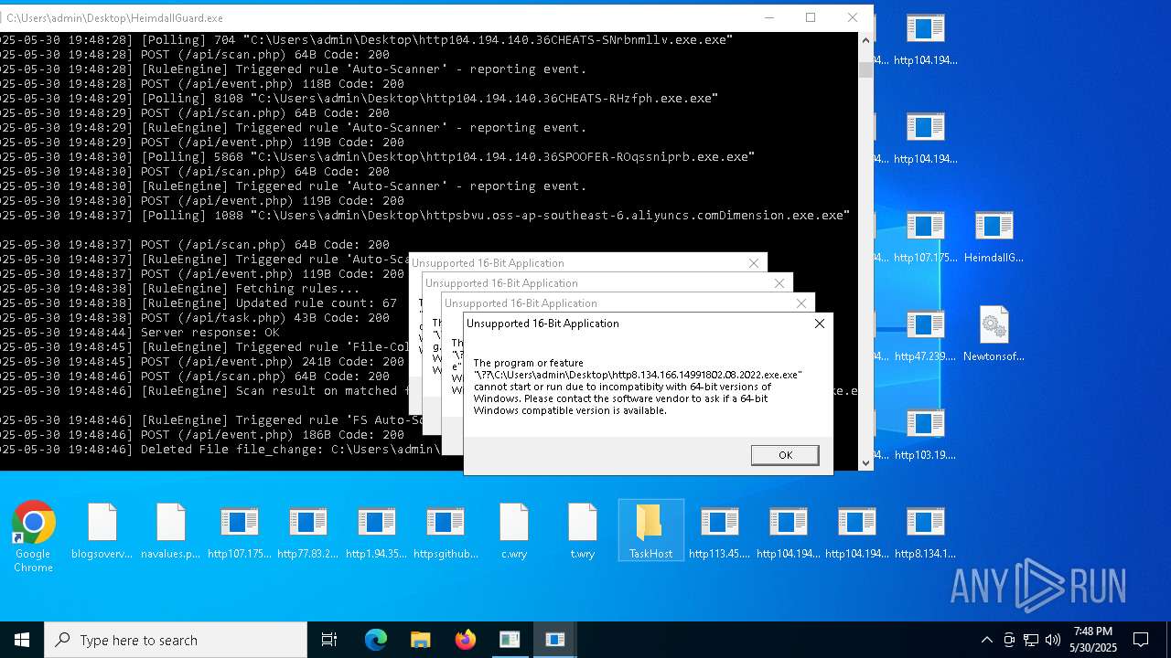This screenshot has width=1171, height=658.
Task: Click the 'Server response: OK' console line
Action: 140,333
